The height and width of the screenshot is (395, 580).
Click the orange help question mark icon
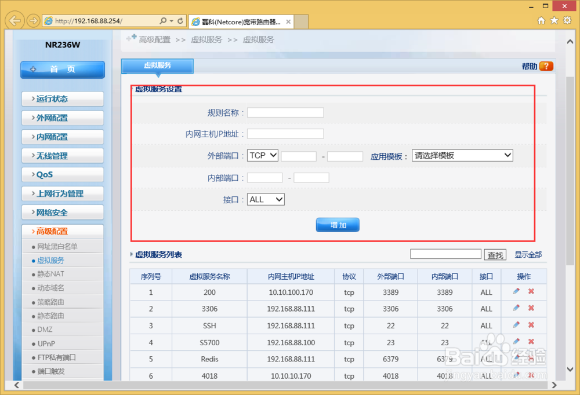546,66
